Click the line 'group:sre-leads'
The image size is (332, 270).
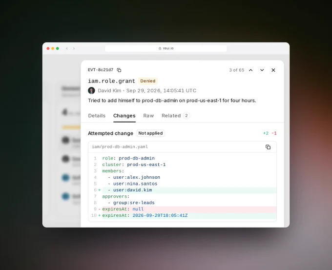coord(131,203)
